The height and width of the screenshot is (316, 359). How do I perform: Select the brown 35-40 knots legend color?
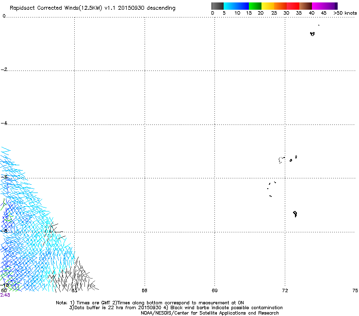(306, 6)
